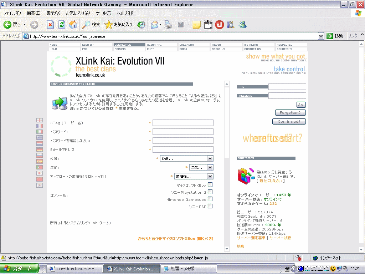The width and height of the screenshot is (365, 274).
Task: Open the 表示(V) menu
Action: [x=53, y=13]
